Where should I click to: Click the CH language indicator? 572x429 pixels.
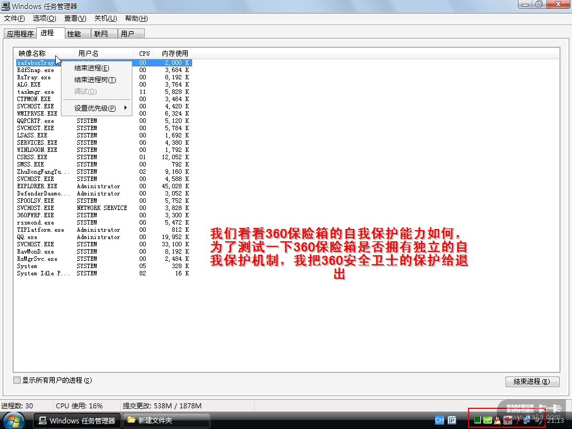(x=440, y=420)
